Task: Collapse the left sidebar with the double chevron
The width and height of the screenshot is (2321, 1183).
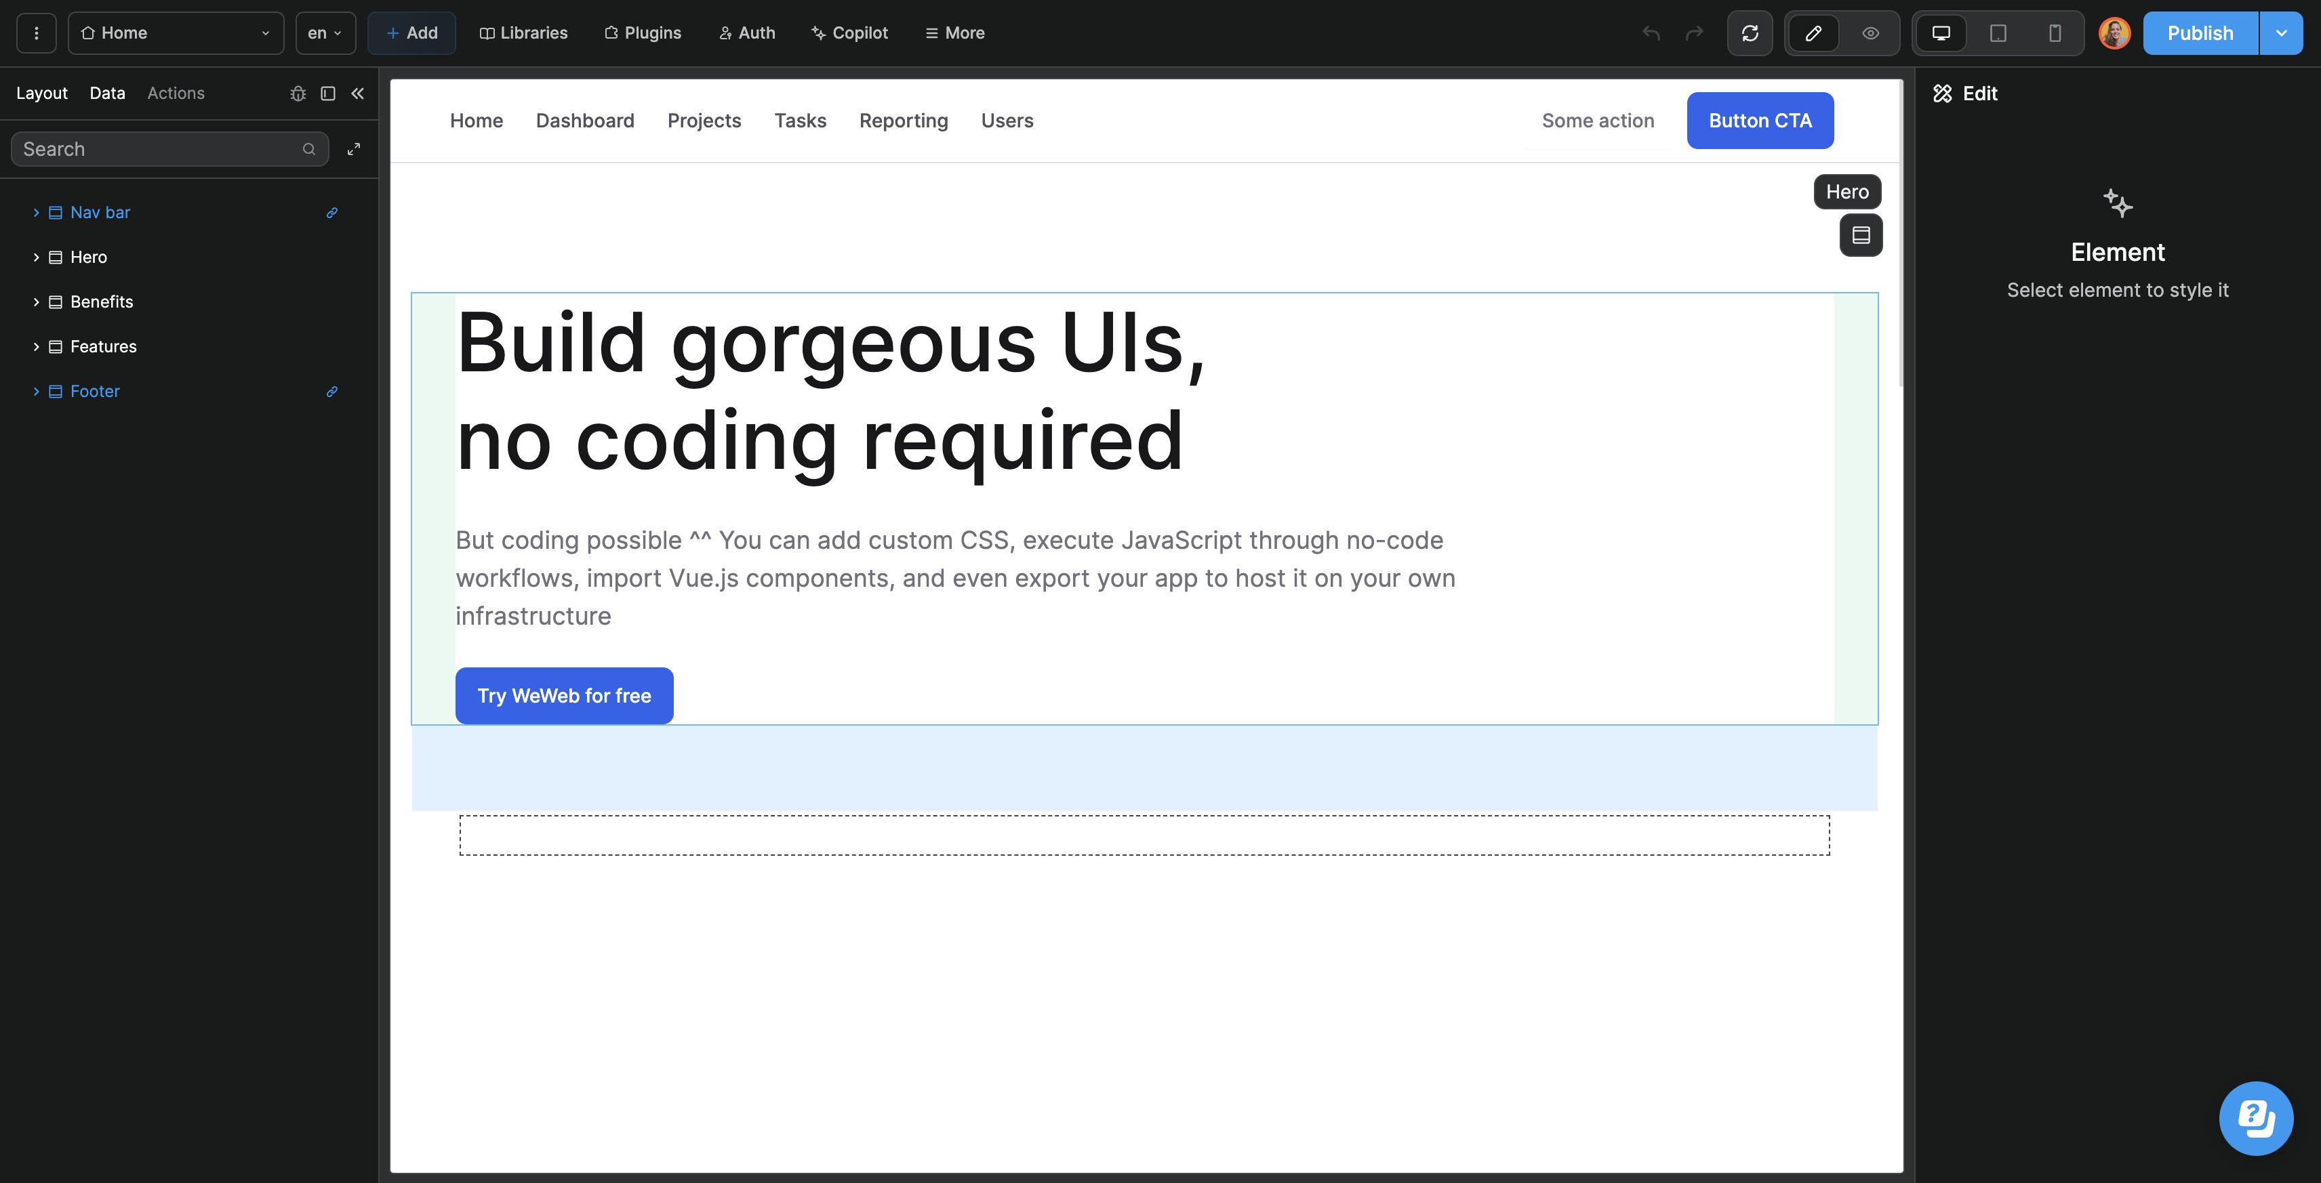Action: tap(358, 94)
